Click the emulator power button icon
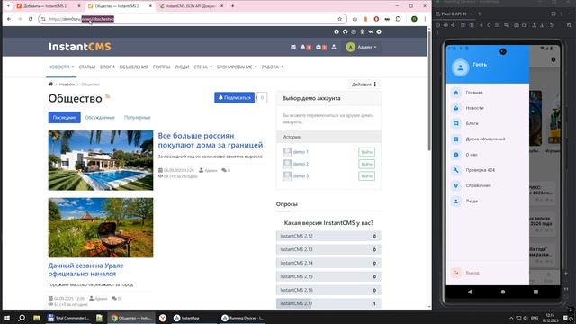The image size is (576, 324). 438,25
